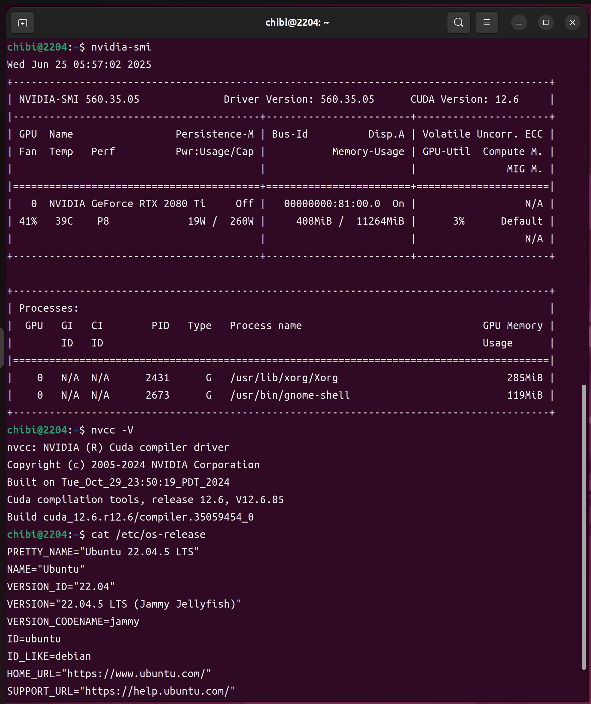The width and height of the screenshot is (591, 704).
Task: Click the window title chibi@2204: ~
Action: point(297,23)
